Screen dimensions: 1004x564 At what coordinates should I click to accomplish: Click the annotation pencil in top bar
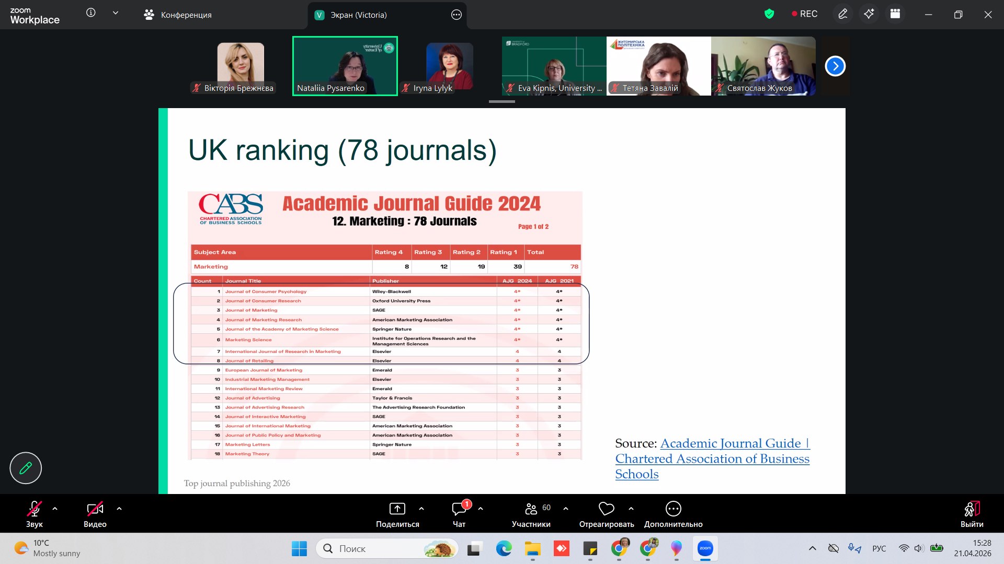point(843,14)
